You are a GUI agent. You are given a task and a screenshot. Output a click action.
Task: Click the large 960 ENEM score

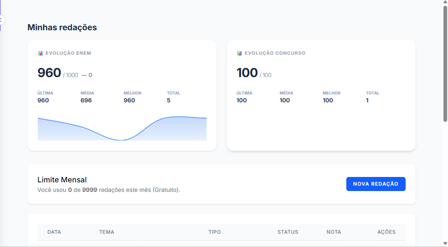[x=49, y=73]
